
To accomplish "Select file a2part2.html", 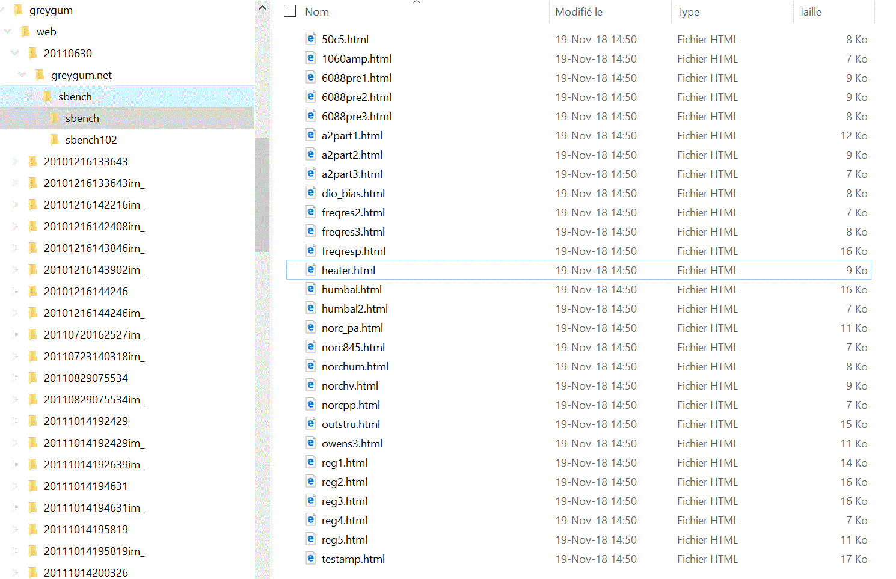I will [x=352, y=155].
